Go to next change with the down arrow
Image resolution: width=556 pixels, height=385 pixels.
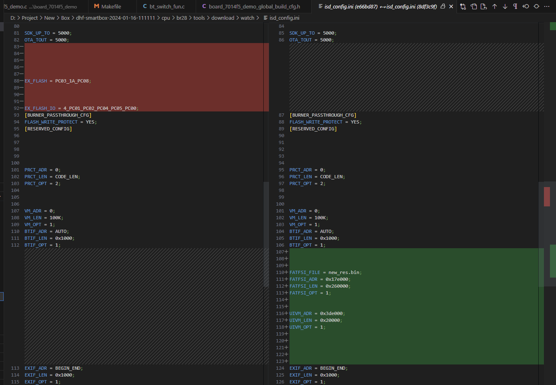(x=505, y=6)
